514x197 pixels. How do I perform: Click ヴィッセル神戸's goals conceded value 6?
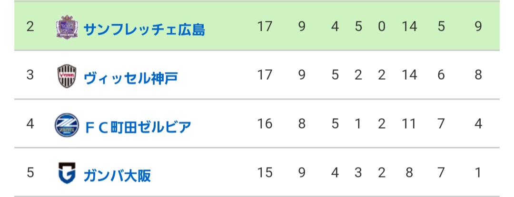[x=441, y=75]
